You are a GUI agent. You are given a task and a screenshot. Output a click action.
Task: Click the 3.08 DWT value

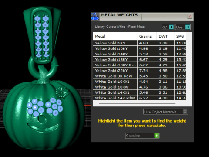coord(163,43)
